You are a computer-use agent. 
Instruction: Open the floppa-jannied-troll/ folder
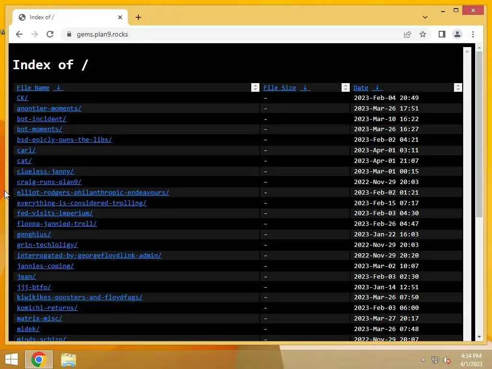(x=57, y=224)
